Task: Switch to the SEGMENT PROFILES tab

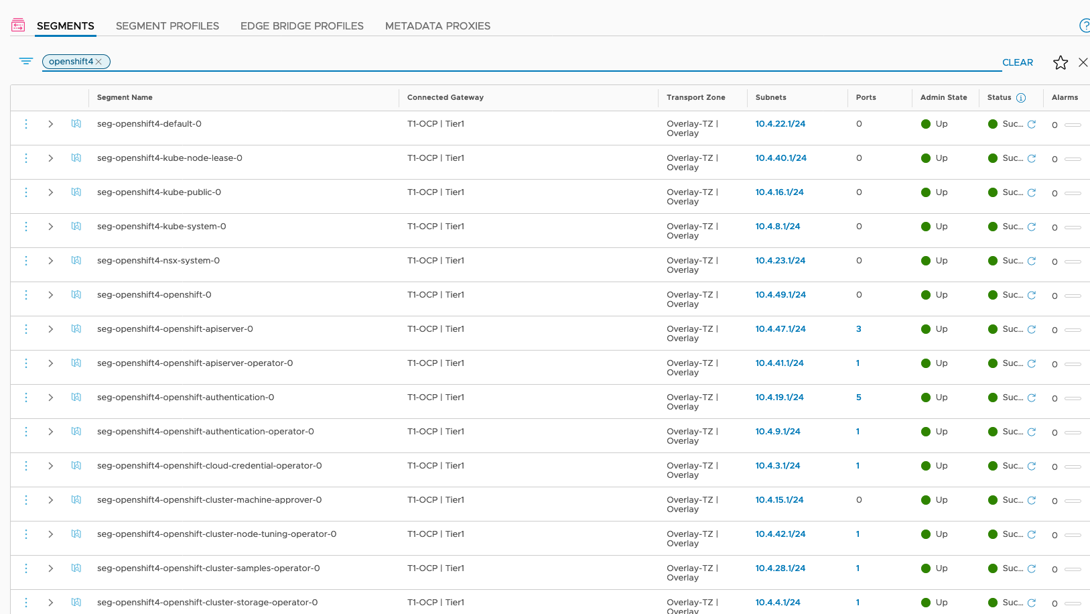Action: (x=167, y=26)
